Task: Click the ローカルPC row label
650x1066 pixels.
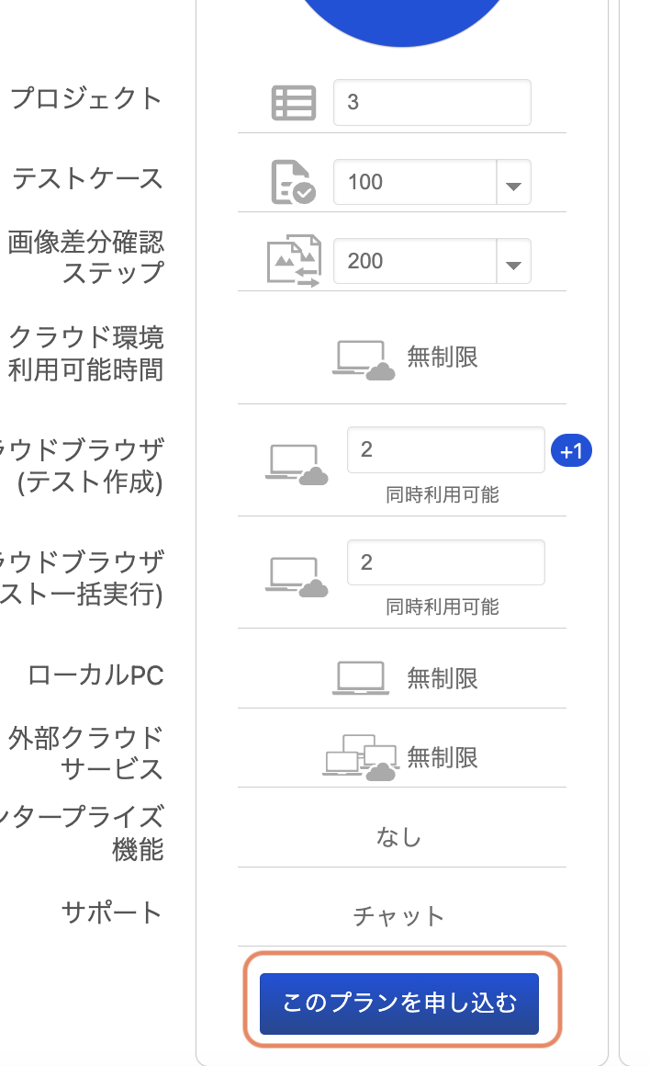Action: pos(95,675)
